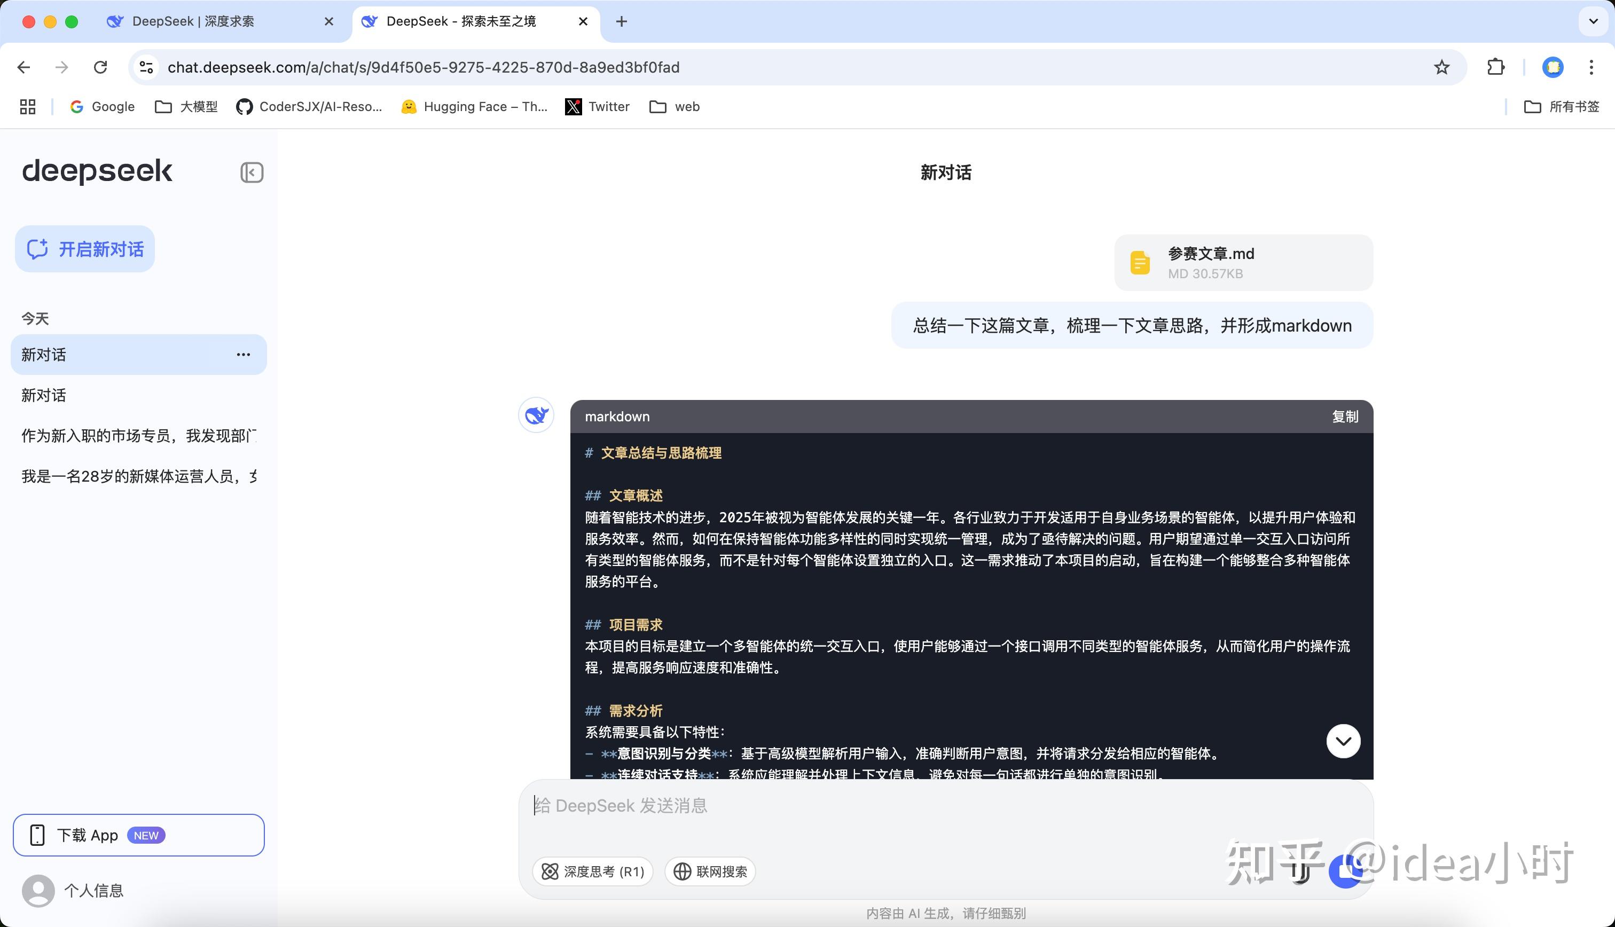Open the apps grid in bookmarks bar
Screen dimensions: 1615x927
point(27,107)
